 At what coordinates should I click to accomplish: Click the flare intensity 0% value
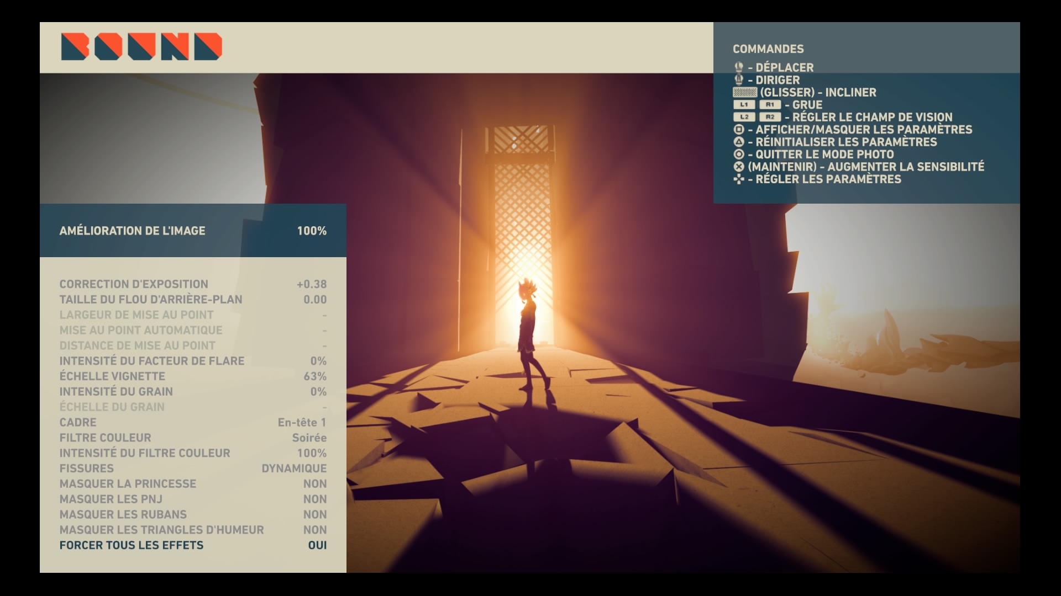pyautogui.click(x=318, y=361)
